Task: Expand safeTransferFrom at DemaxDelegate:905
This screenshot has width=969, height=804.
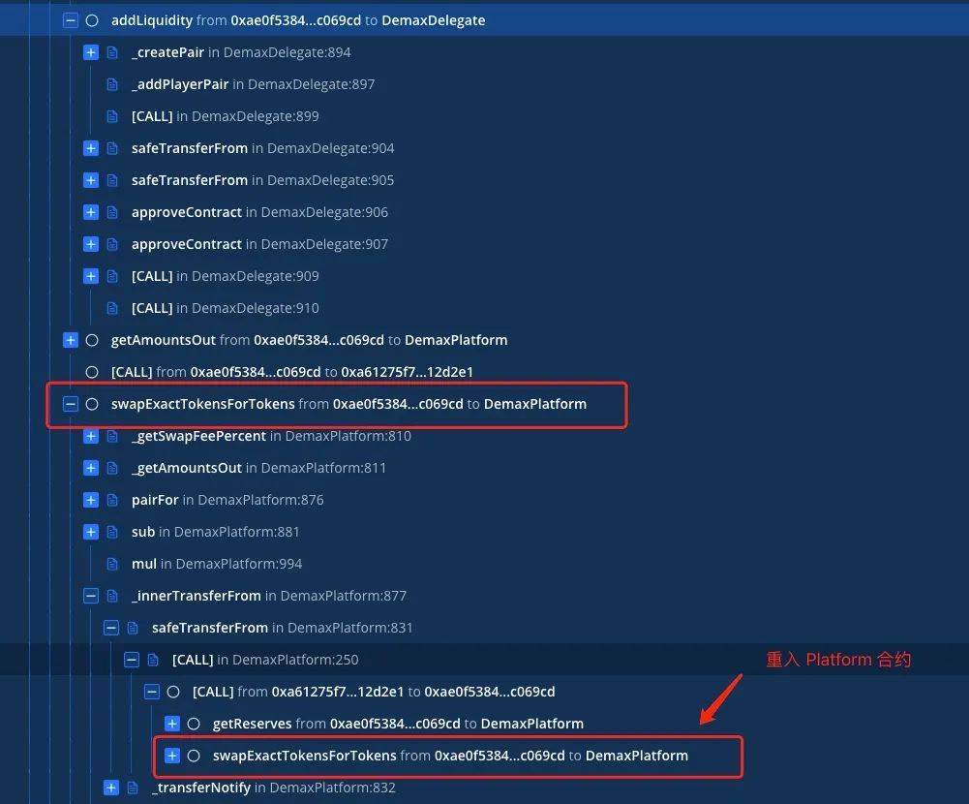Action: 90,180
